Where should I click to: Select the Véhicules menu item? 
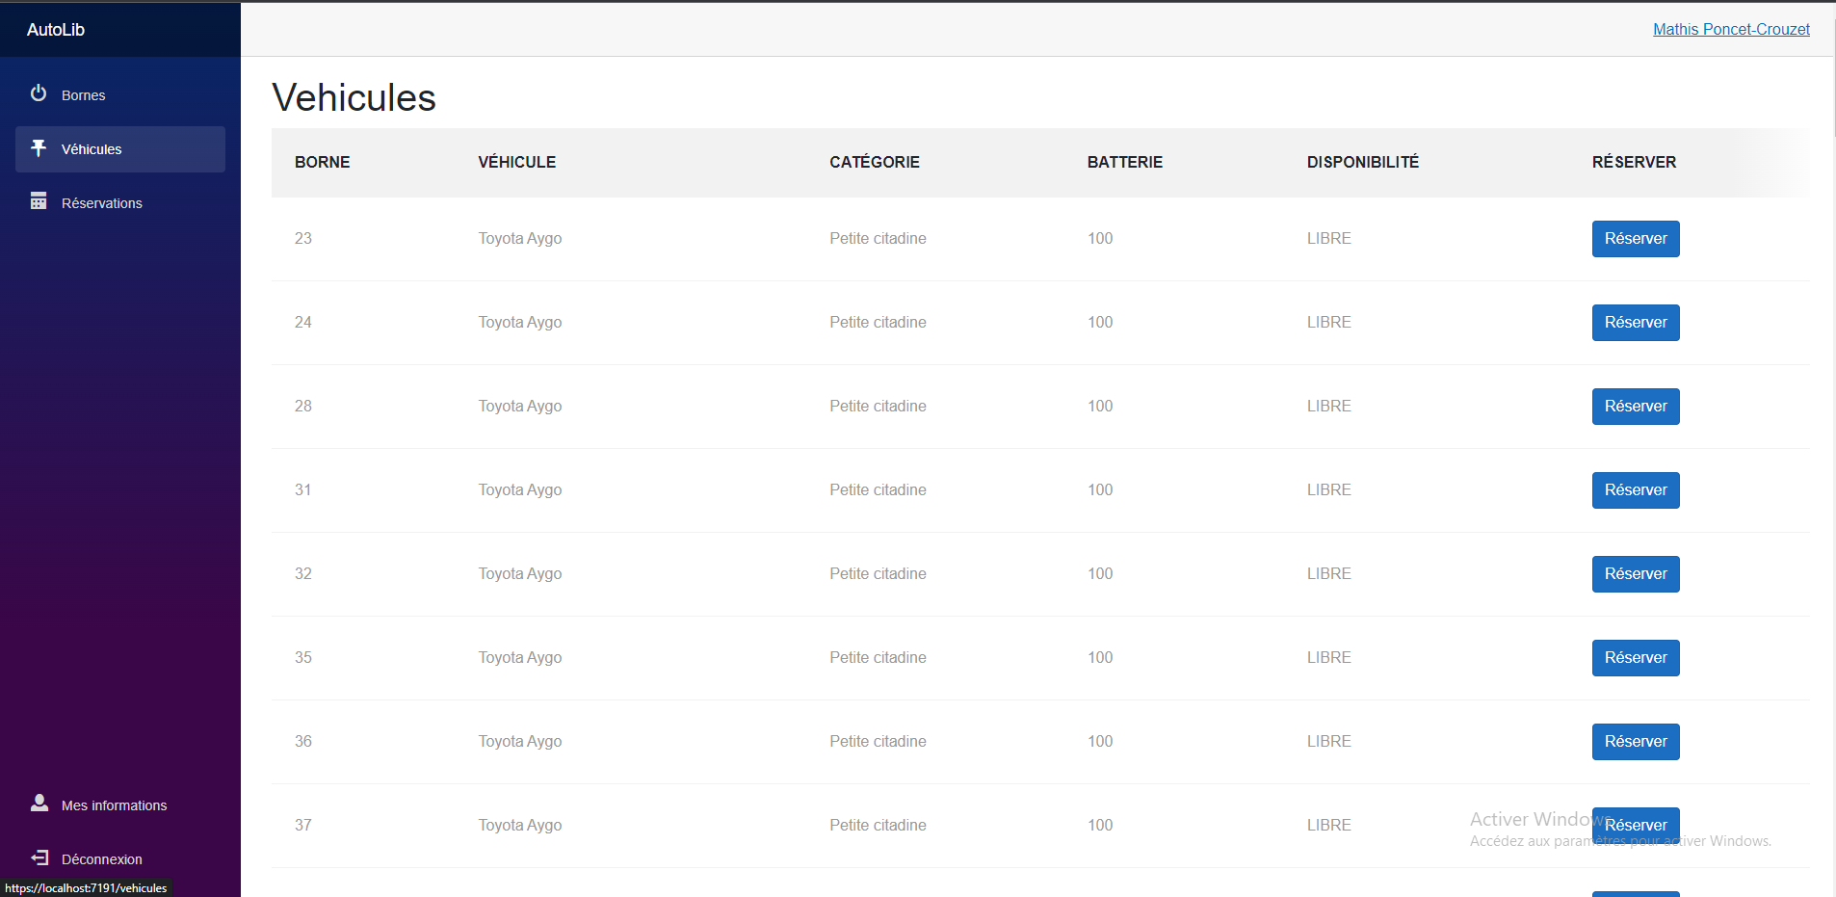(x=120, y=149)
